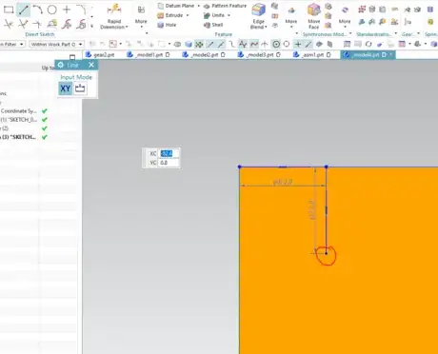Click the Hole feature icon
The height and width of the screenshot is (354, 438).
coord(161,25)
